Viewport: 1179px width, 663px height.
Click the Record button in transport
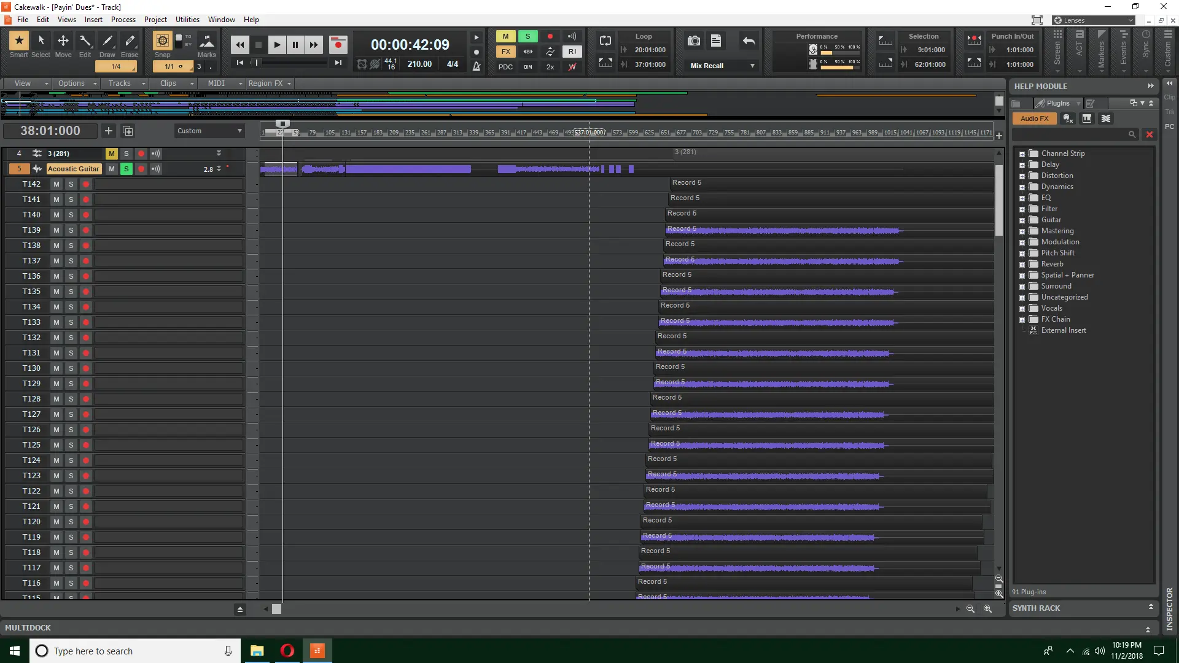pyautogui.click(x=338, y=44)
